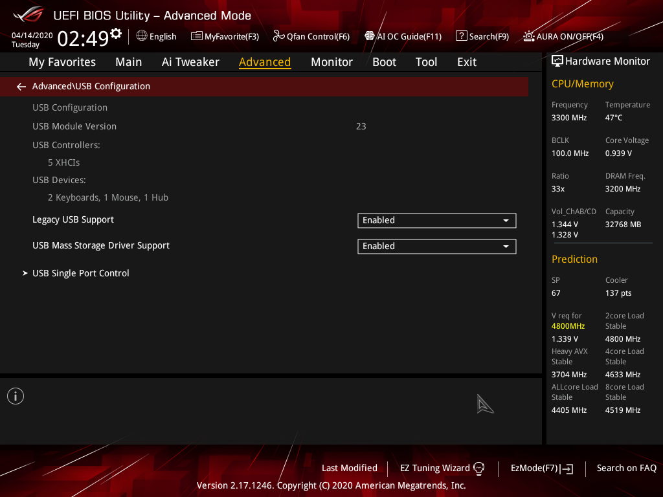Start the EZ Tuning Wizard
The width and height of the screenshot is (663, 497).
(442, 469)
